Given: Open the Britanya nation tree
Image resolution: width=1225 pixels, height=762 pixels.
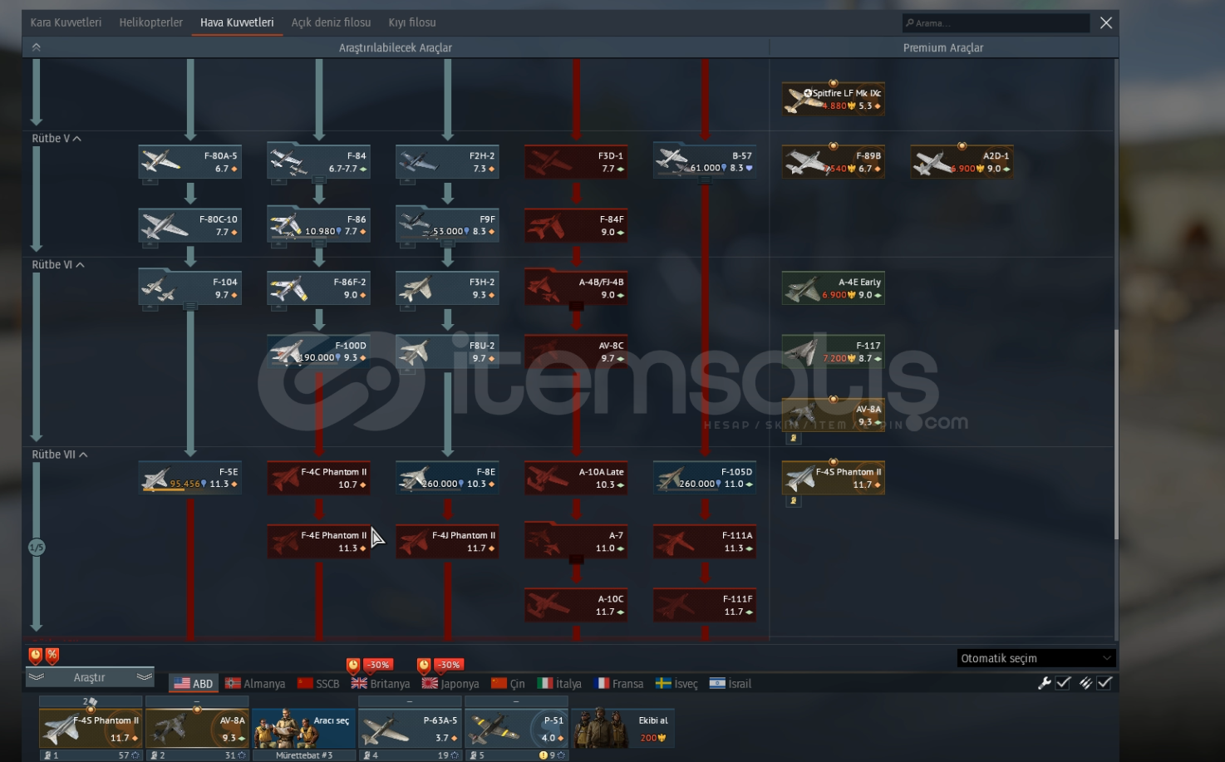Looking at the screenshot, I should 381,684.
